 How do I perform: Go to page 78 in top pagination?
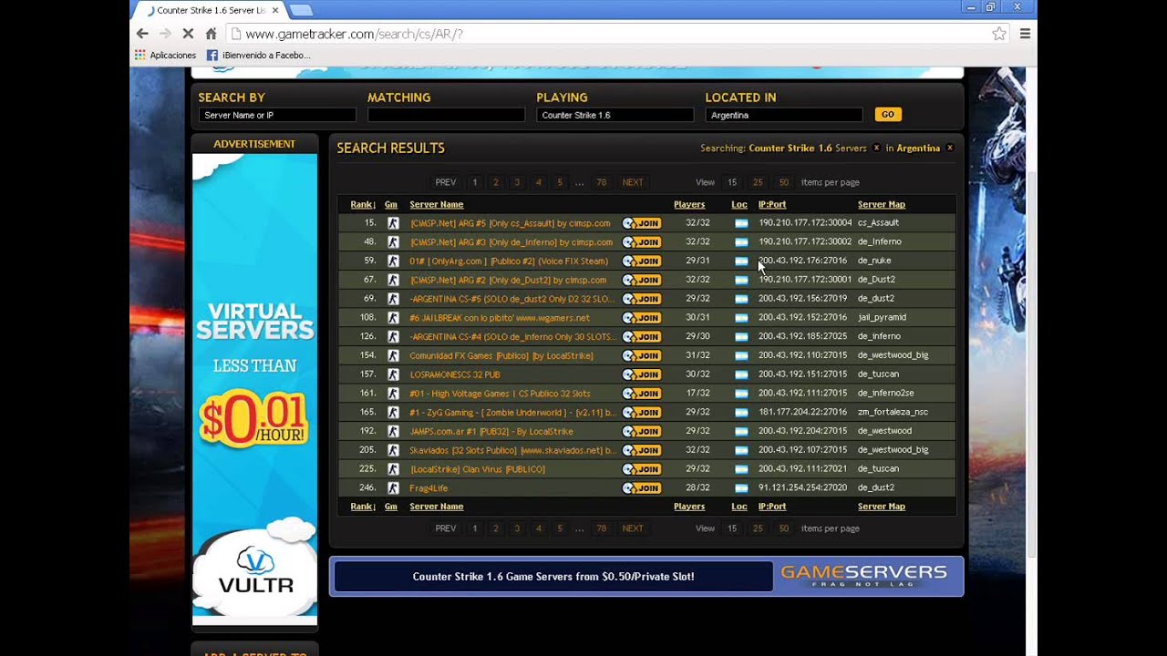(602, 182)
